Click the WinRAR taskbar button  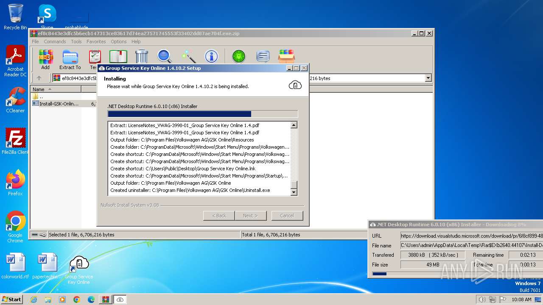coord(105,299)
